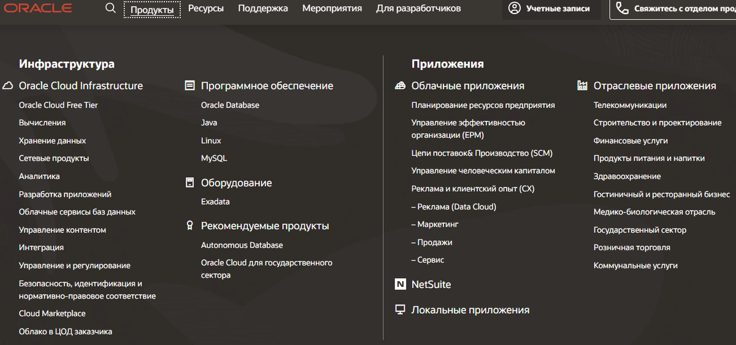The image size is (736, 345).
Task: Open Облако в ЦОД заказчика link
Action: click(x=66, y=332)
